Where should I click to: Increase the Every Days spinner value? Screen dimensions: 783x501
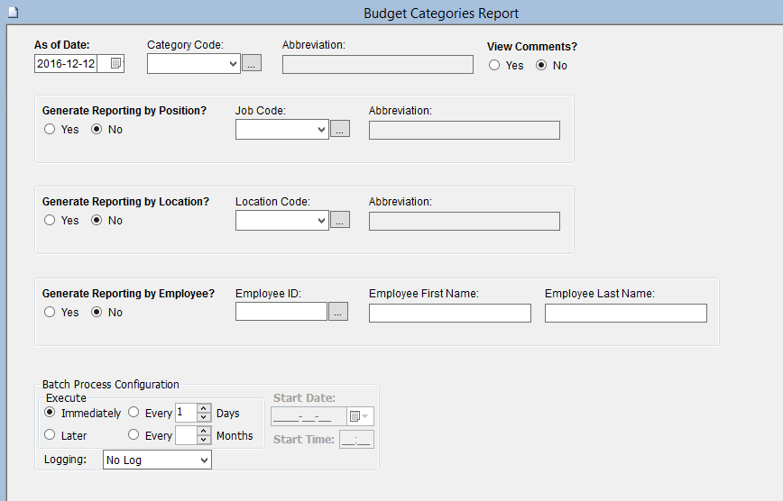tap(204, 408)
